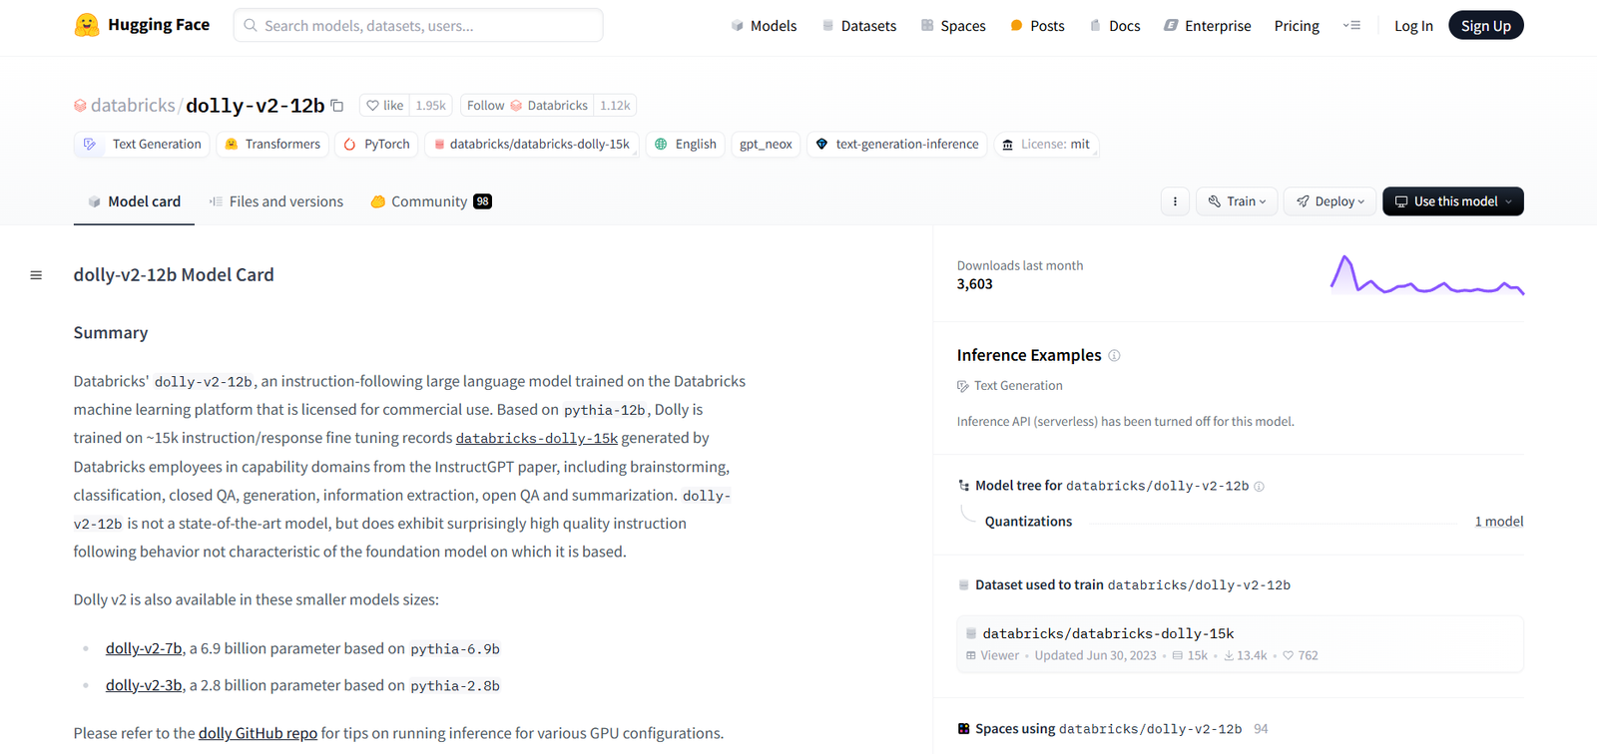Screen dimensions: 1597x754
Task: Open table of contents hamburger icon
Action: click(36, 275)
